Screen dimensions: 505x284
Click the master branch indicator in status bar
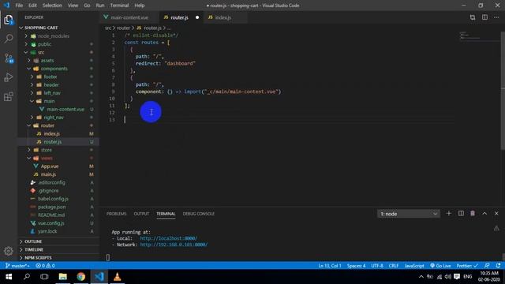[x=17, y=266]
